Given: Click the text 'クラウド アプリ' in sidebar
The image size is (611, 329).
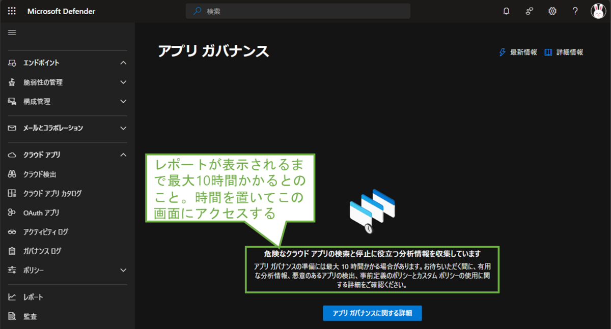Looking at the screenshot, I should (42, 155).
